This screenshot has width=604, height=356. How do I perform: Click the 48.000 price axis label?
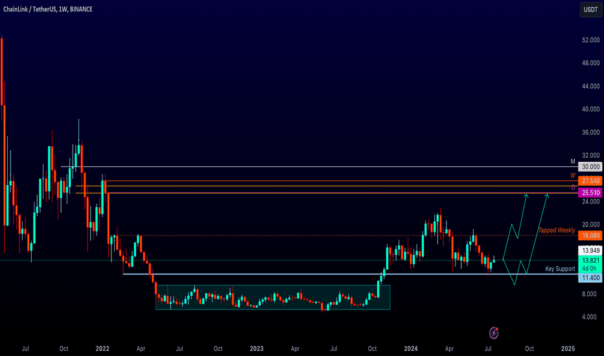pos(591,63)
